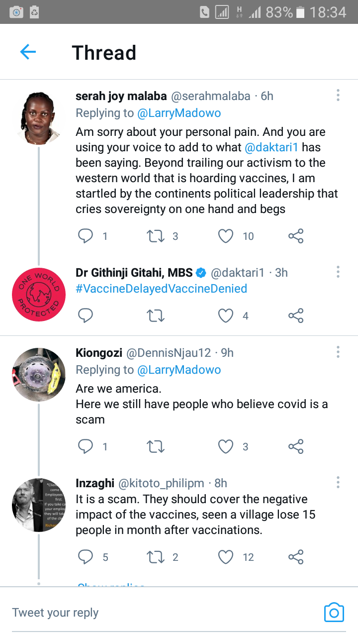
Task: Like serah joy malaba's tweet
Action: tap(226, 236)
